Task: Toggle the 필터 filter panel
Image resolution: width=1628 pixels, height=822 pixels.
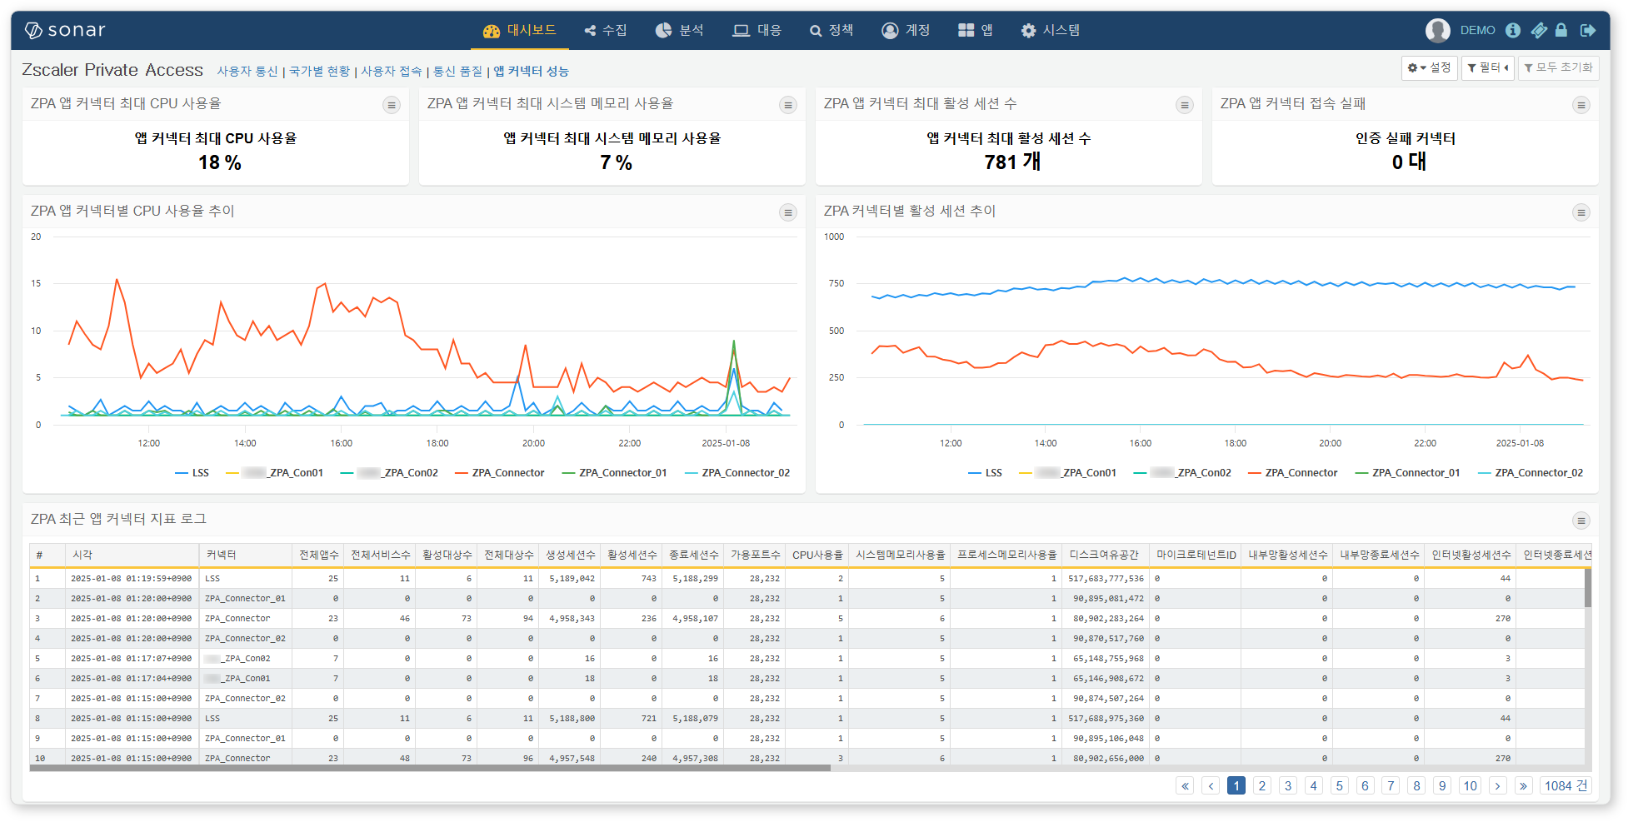Action: tap(1487, 67)
